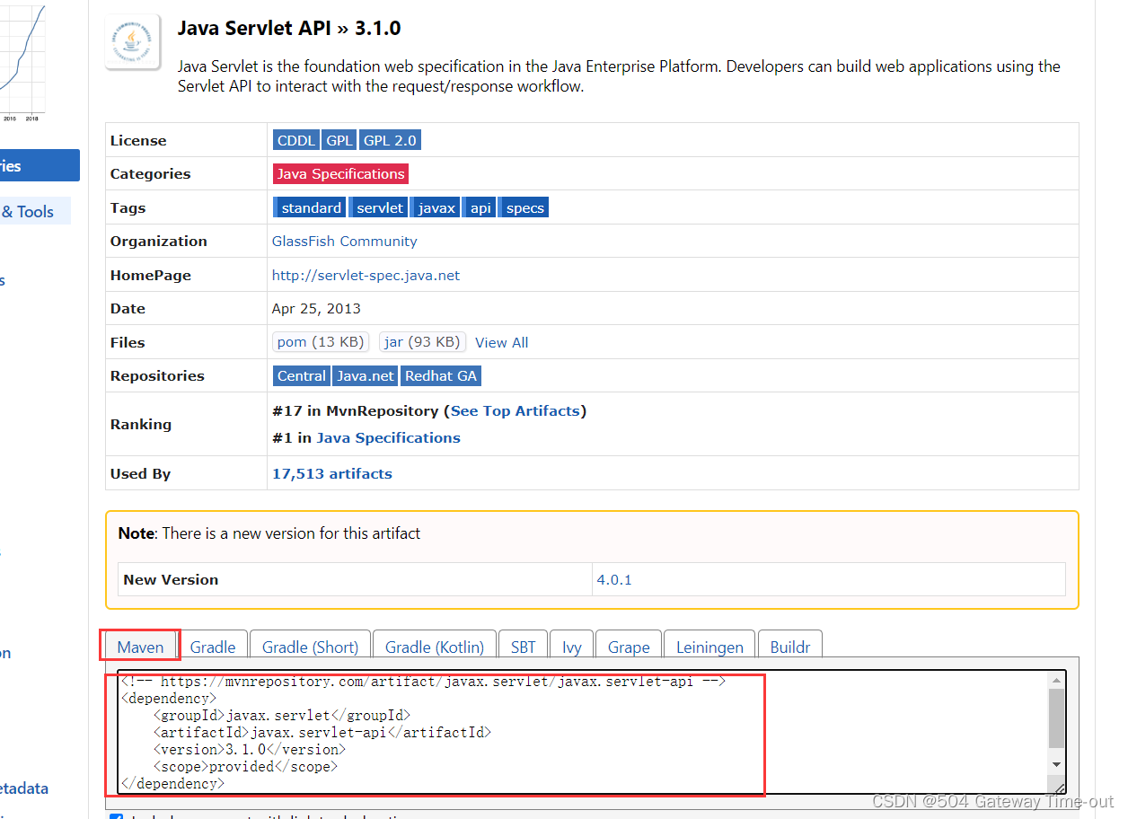Select the servlet tag
The image size is (1128, 819).
click(x=380, y=207)
